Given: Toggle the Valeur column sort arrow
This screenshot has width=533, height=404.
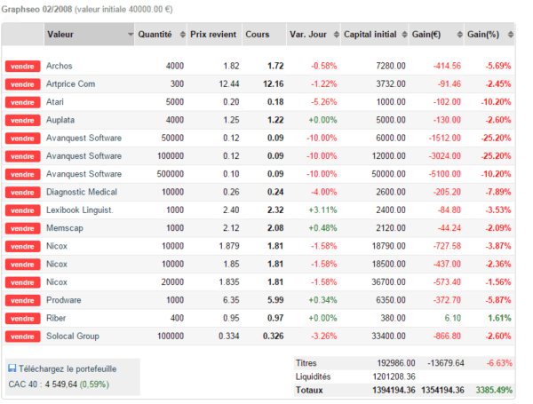Looking at the screenshot, I should (131, 35).
